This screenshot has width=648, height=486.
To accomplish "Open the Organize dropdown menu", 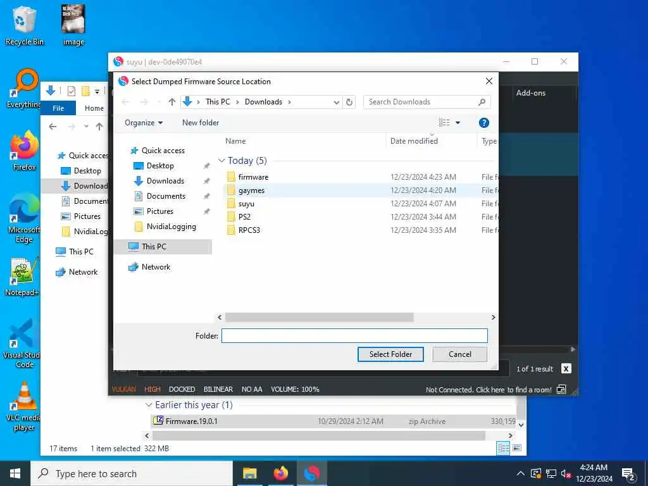I will (x=144, y=123).
